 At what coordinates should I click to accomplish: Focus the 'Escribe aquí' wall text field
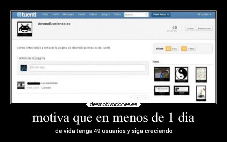[87, 68]
